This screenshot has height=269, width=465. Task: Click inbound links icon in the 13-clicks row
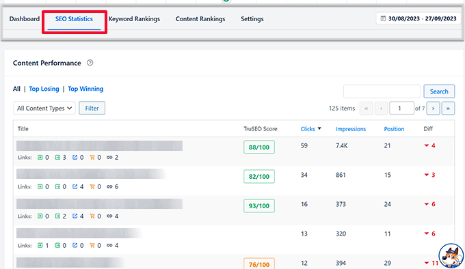[x=40, y=245]
